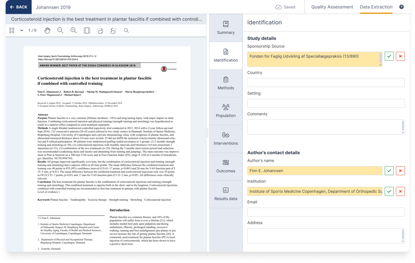The height and width of the screenshot is (263, 415).
Task: Select the Data Extraction tab
Action: (376, 7)
